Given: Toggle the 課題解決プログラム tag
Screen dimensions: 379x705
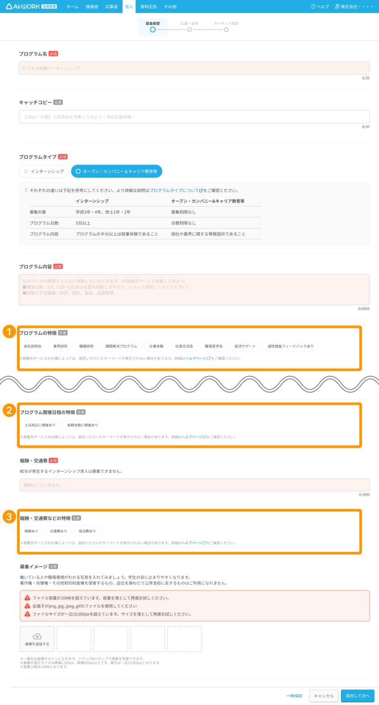Looking at the screenshot, I should point(121,346).
